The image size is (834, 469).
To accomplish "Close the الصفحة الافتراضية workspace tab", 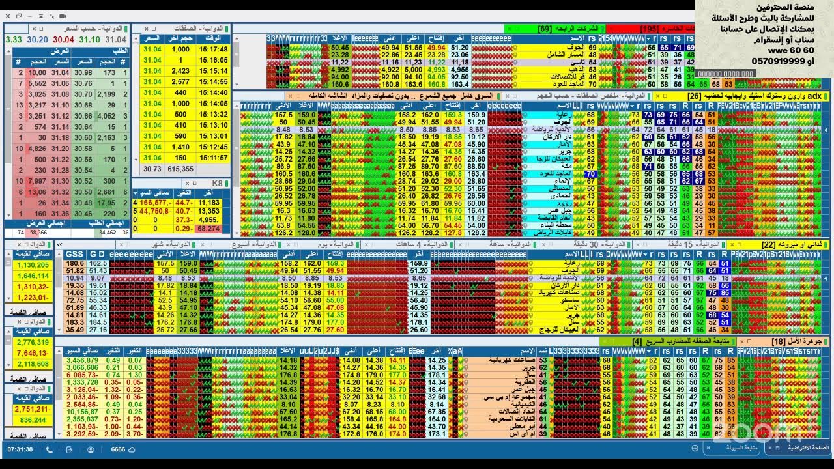I will [769, 448].
